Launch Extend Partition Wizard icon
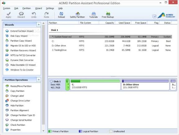179x135 pixels. click(x=7, y=31)
